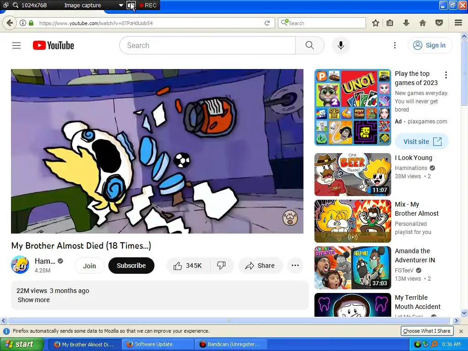Start voice search with microphone icon

[x=341, y=45]
